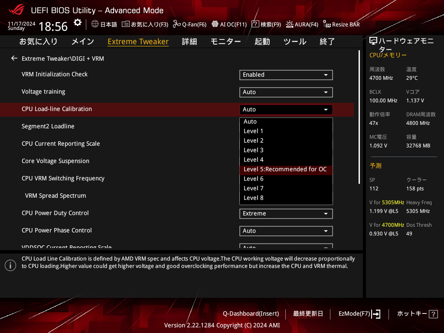444x333 pixels.
Task: Open AURA lighting icon
Action: [x=289, y=24]
